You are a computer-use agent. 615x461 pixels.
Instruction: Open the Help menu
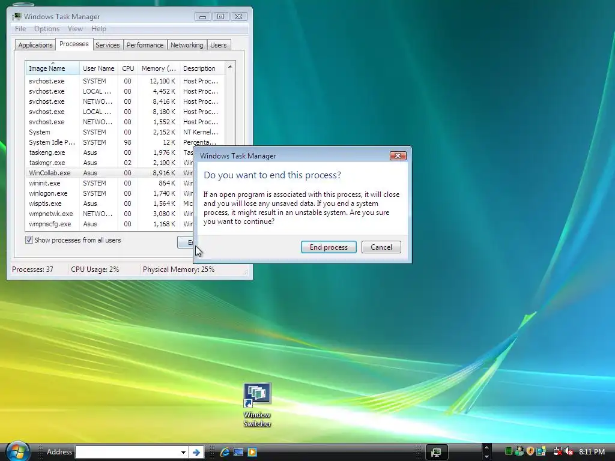pos(98,29)
